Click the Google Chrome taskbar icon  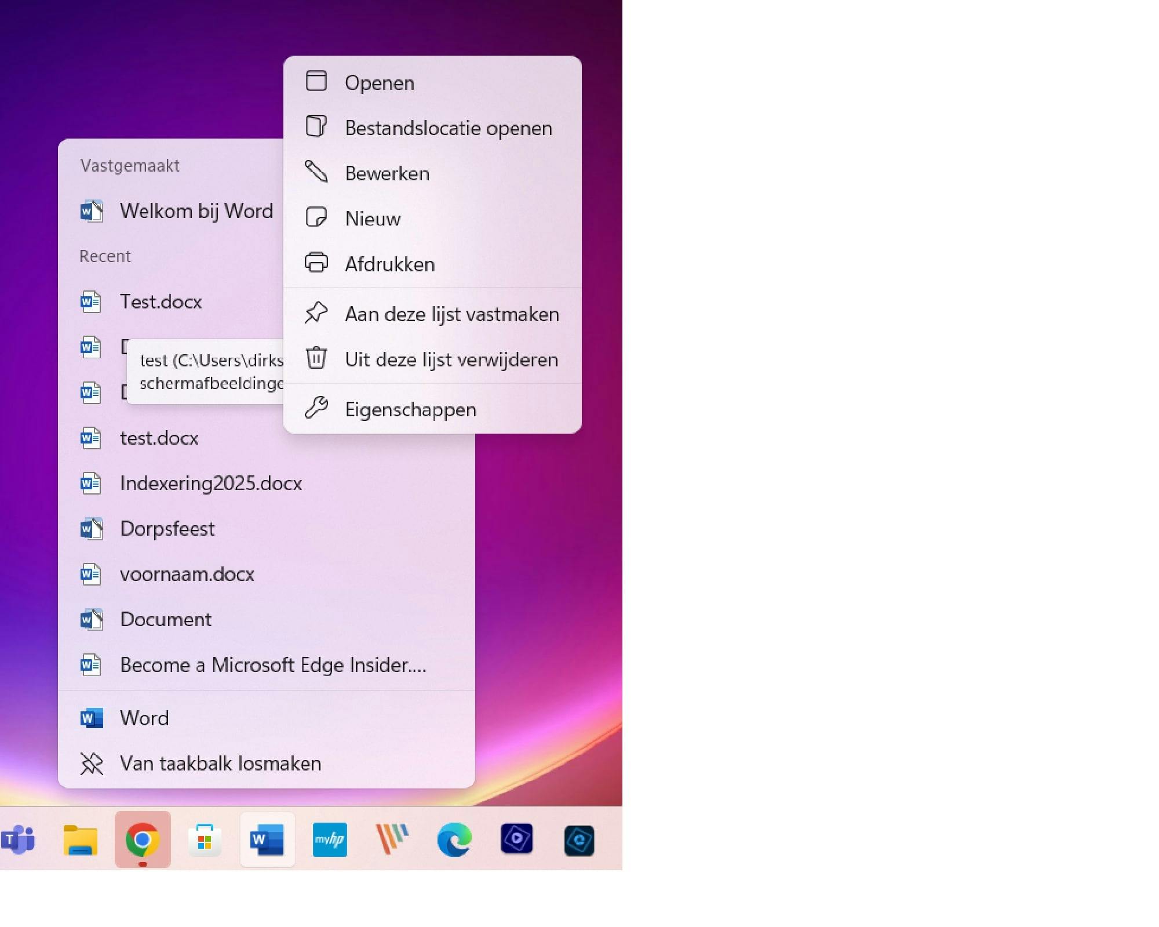[x=143, y=839]
